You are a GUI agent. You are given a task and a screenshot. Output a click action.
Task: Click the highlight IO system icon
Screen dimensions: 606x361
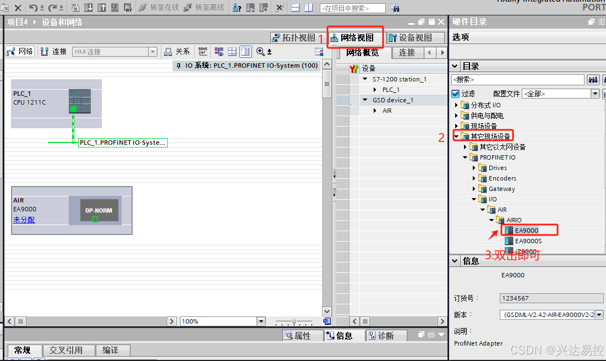point(219,51)
